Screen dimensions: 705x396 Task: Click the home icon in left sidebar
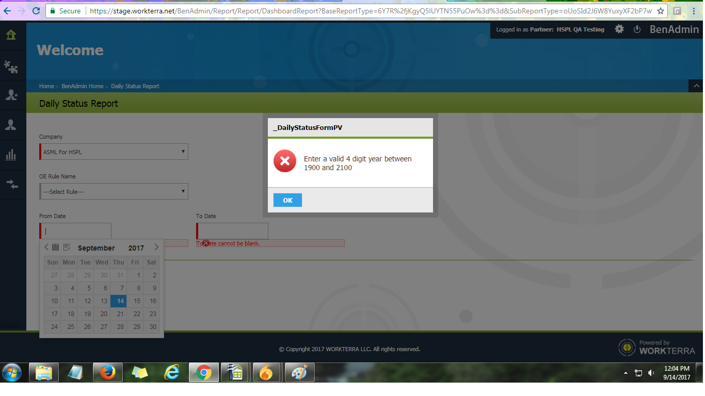[x=11, y=35]
